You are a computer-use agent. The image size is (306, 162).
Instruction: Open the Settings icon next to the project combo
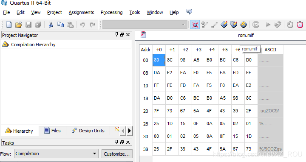pos(195,25)
